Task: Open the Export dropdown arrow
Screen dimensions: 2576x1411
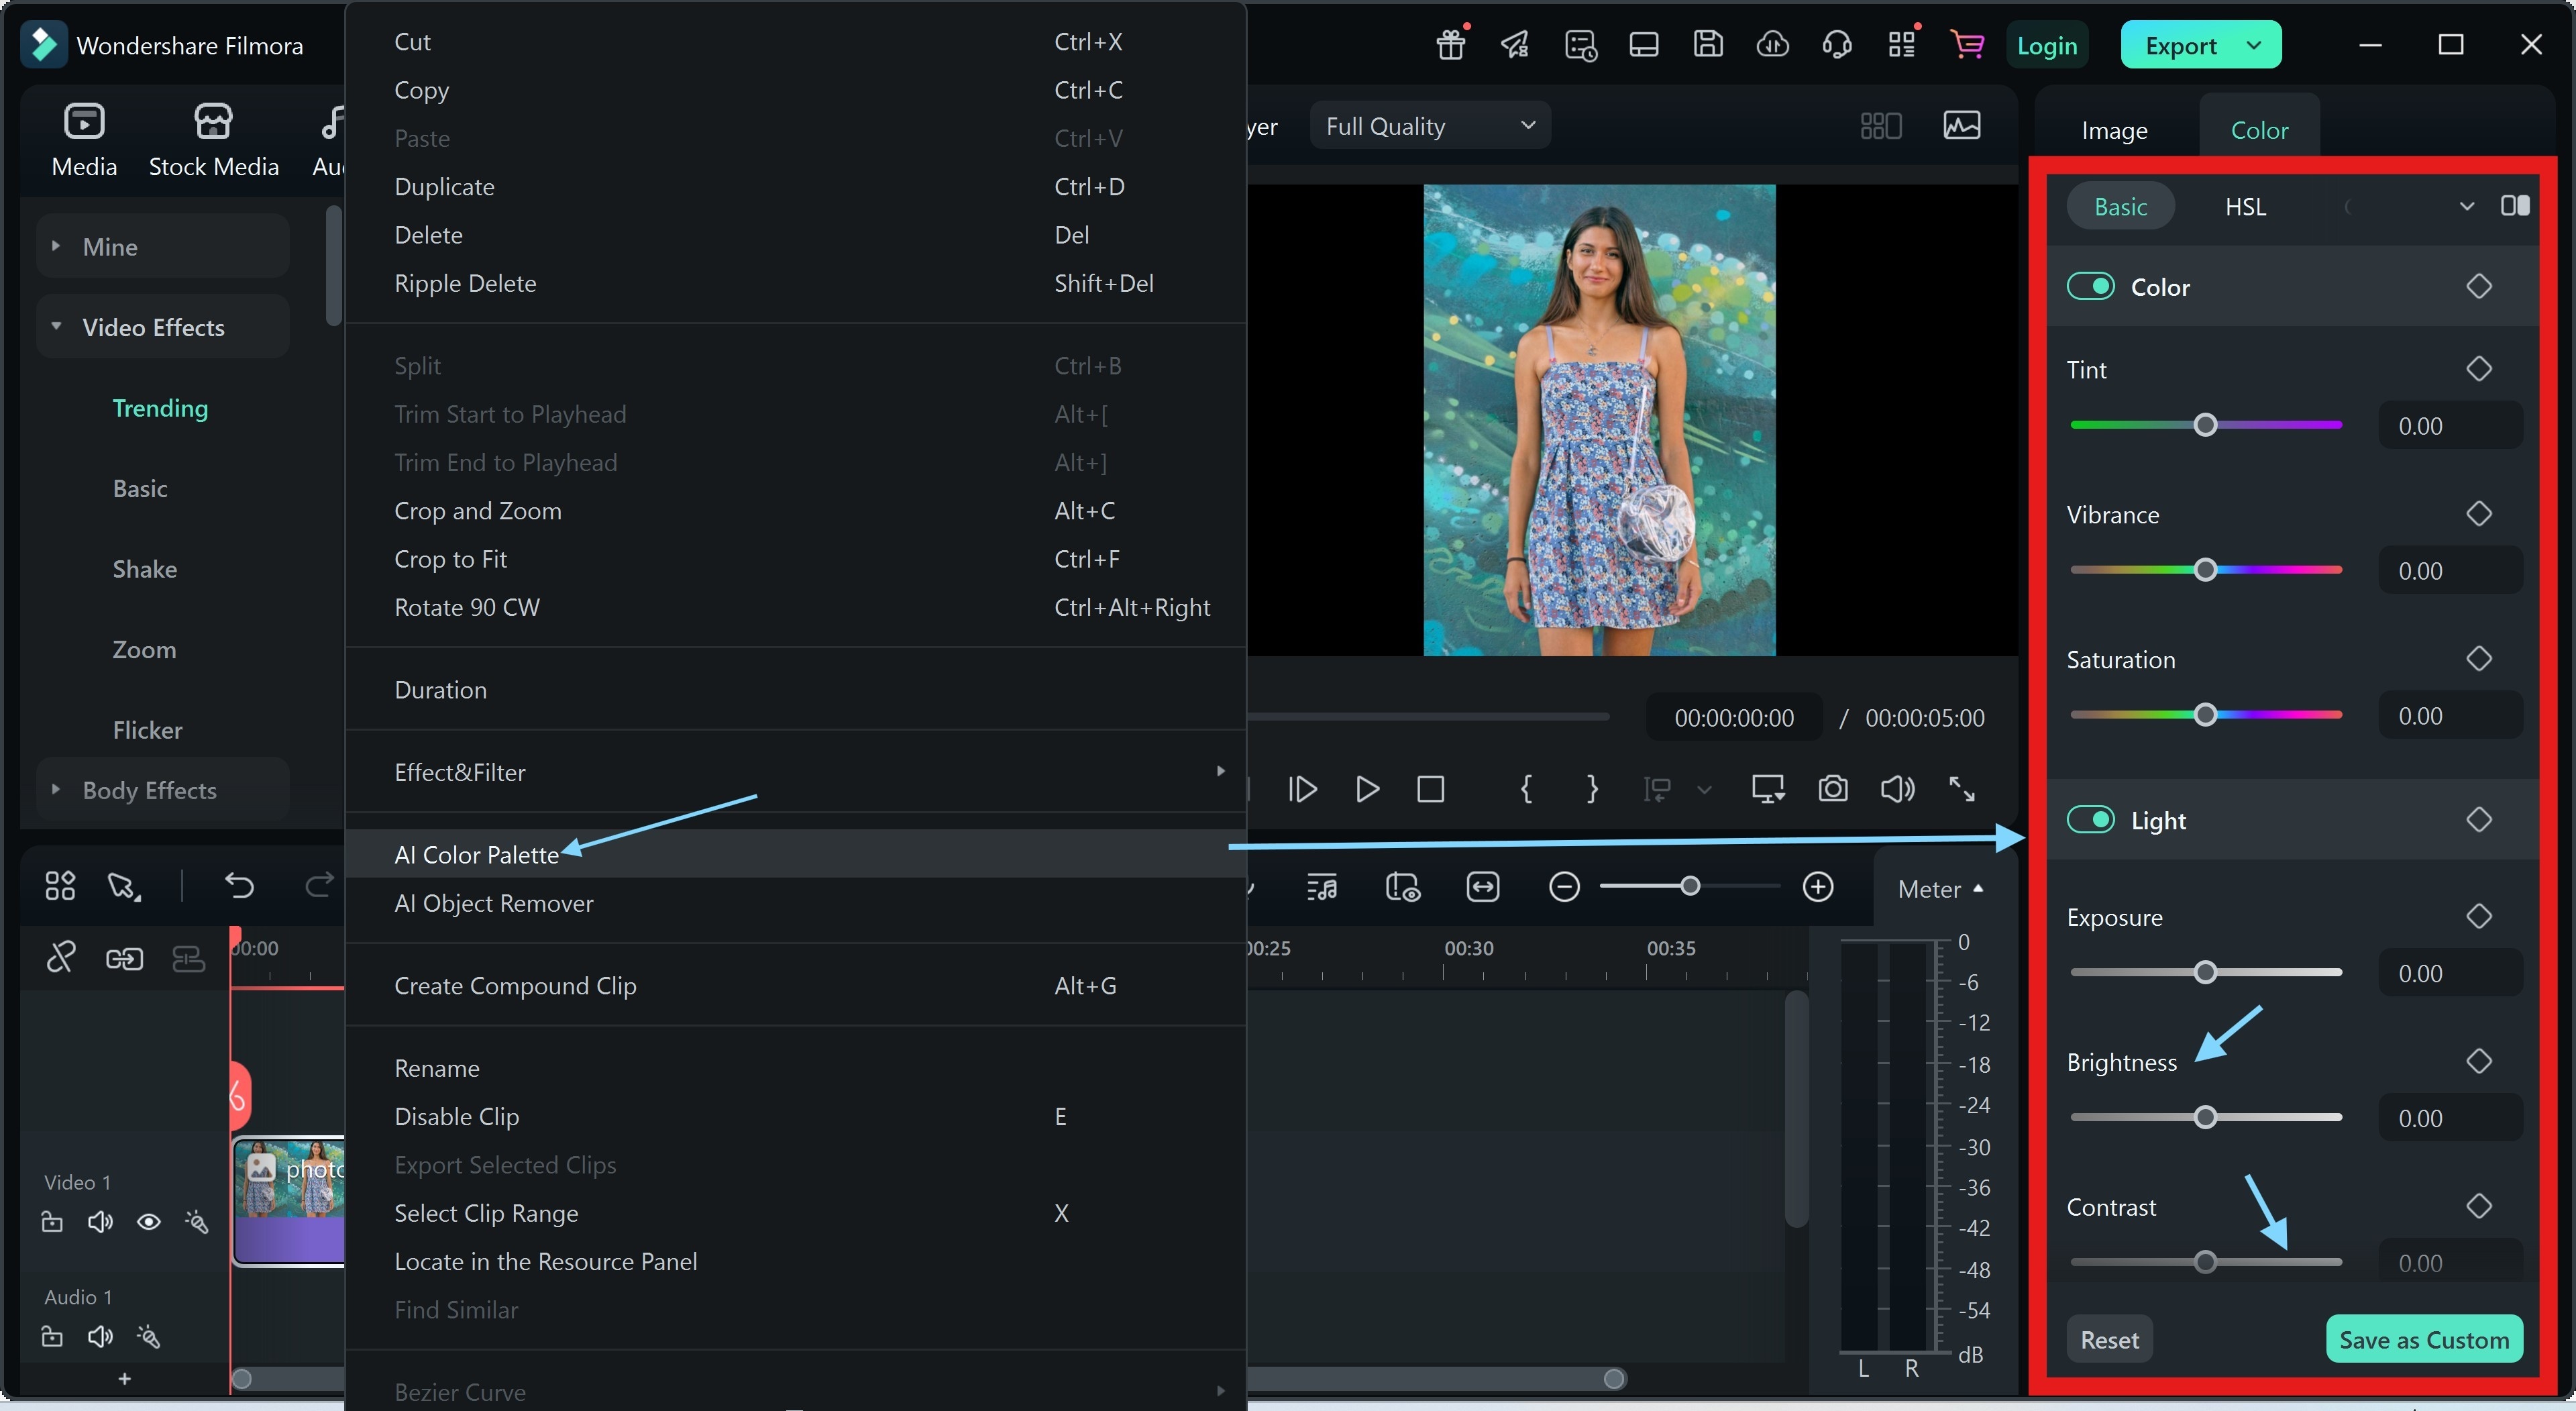Action: tap(2254, 45)
